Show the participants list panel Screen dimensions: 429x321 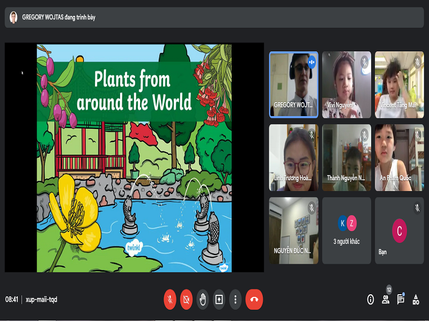(x=385, y=300)
